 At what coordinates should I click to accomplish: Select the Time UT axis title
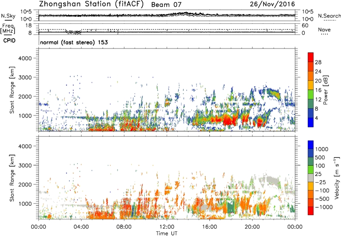point(167,233)
